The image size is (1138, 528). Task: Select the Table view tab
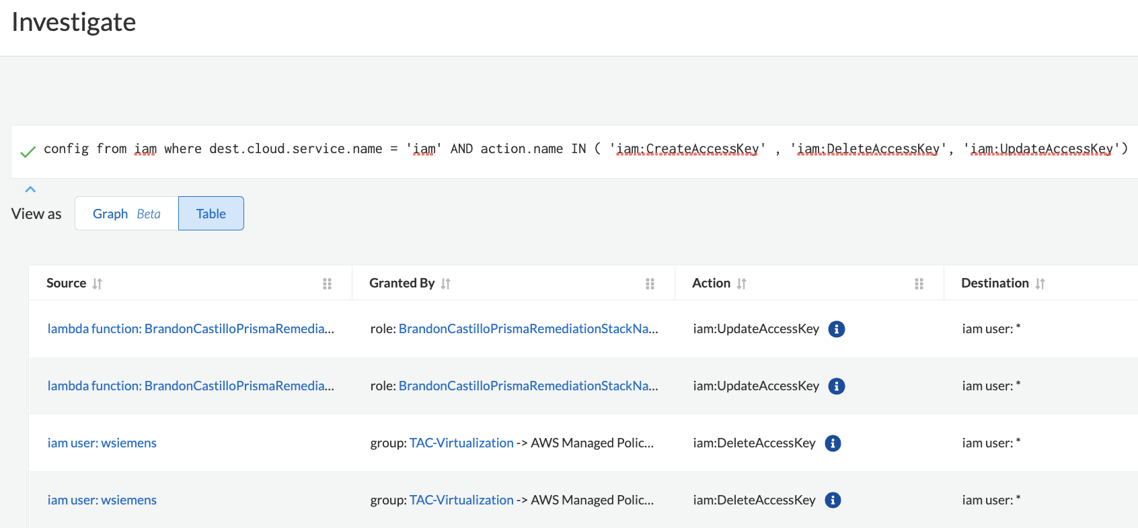[x=211, y=214]
